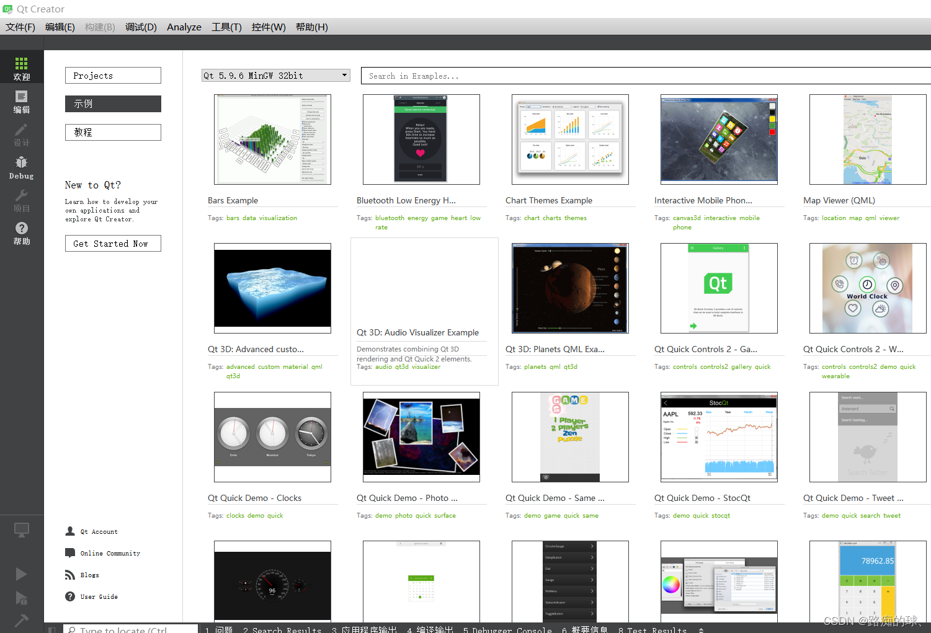Open the 编译输出 output pane
Viewport: 931px width, 633px height.
pos(430,630)
